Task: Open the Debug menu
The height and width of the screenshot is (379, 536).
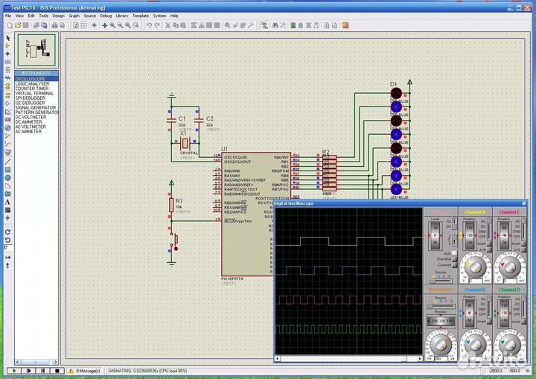Action: pyautogui.click(x=106, y=16)
